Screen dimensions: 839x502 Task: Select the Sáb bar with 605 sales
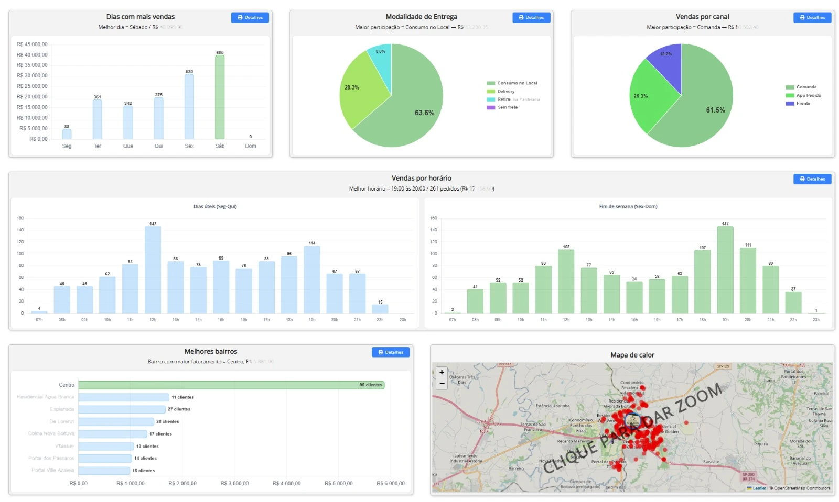point(220,97)
